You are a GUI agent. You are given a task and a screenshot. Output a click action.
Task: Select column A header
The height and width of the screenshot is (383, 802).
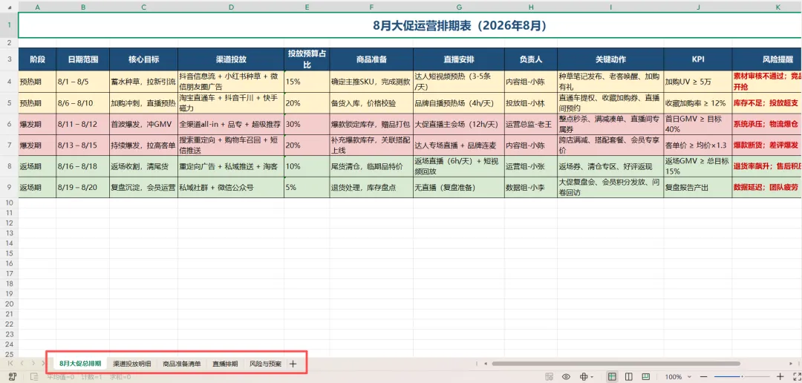tap(37, 7)
